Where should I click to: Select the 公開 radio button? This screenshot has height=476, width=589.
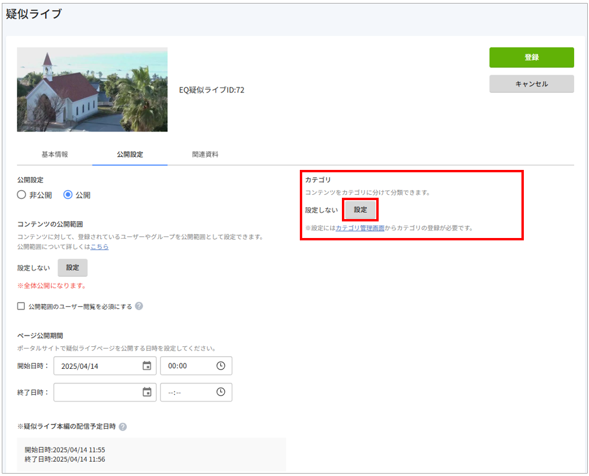(68, 195)
